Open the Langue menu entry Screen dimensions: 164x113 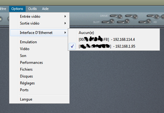click(x=39, y=99)
